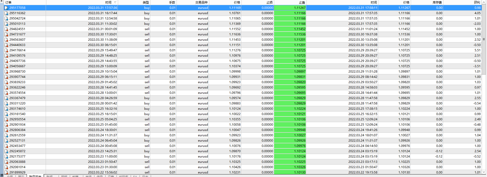Open the 市场 tab

(x=89, y=176)
